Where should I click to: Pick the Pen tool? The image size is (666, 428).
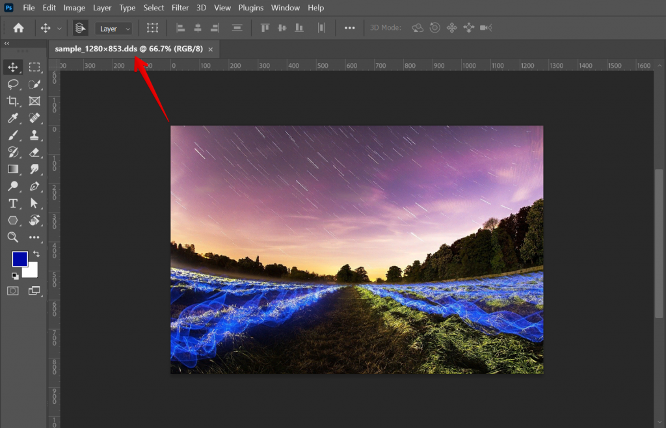pyautogui.click(x=34, y=187)
